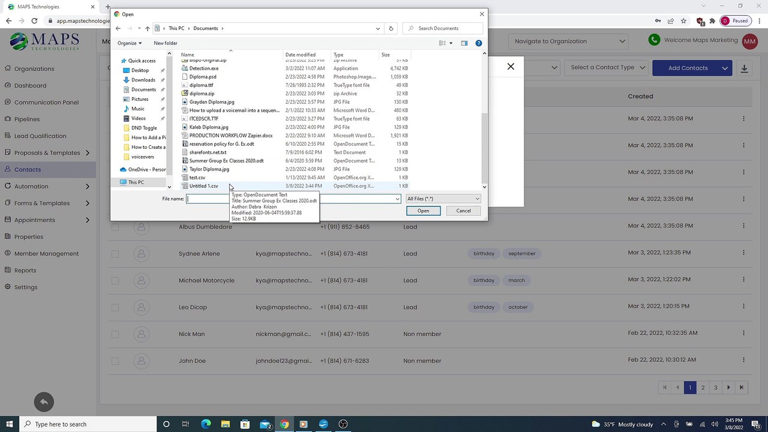
Task: Open the Navigate to Organization dropdown
Action: point(569,41)
